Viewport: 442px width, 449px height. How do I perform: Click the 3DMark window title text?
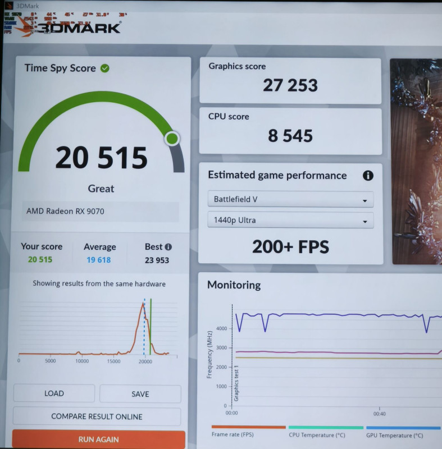click(27, 6)
